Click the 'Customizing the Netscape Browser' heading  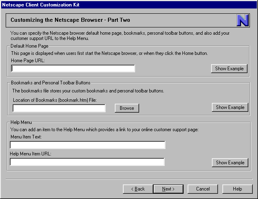[x=70, y=20]
